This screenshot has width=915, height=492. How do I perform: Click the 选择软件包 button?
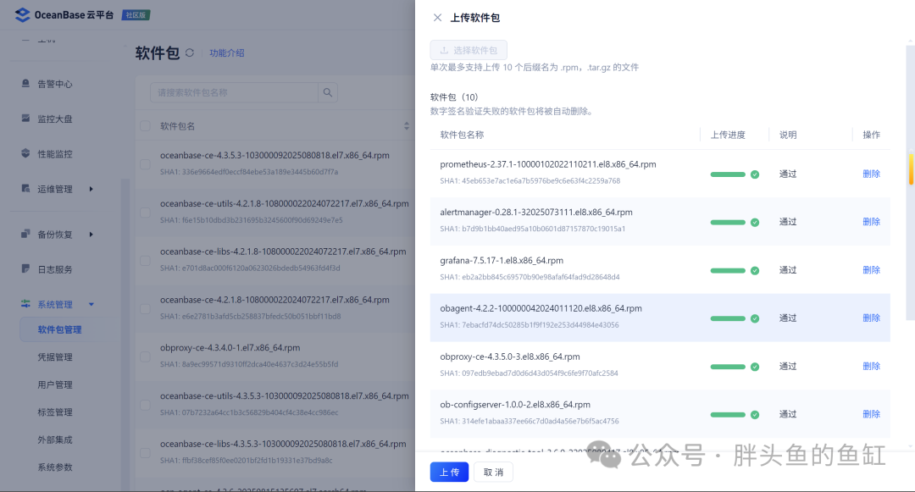pos(469,50)
